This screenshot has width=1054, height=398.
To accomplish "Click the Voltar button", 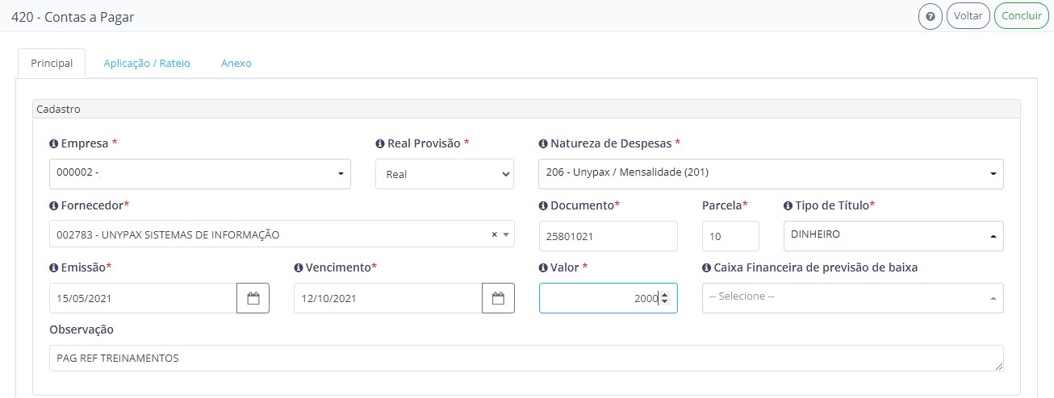I will click(968, 16).
